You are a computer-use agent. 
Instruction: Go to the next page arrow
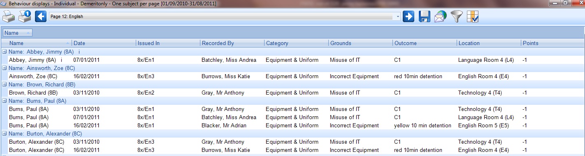point(409,16)
